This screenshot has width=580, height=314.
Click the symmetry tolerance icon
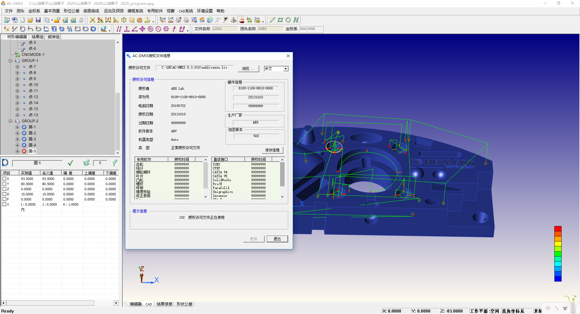point(166,29)
